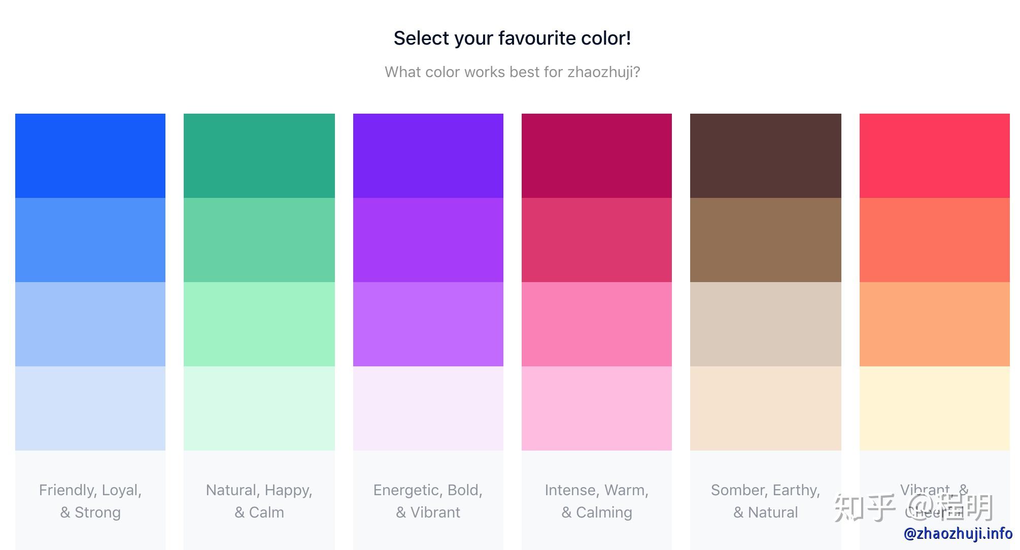Screen dimensions: 1020x550
Task: Pick the pale lavender swatch
Action: click(x=428, y=408)
